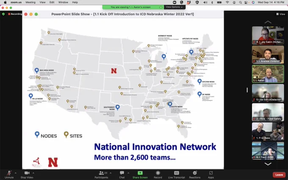288x180 pixels.
Task: Open Control Center in menu bar
Action: tap(246, 2)
